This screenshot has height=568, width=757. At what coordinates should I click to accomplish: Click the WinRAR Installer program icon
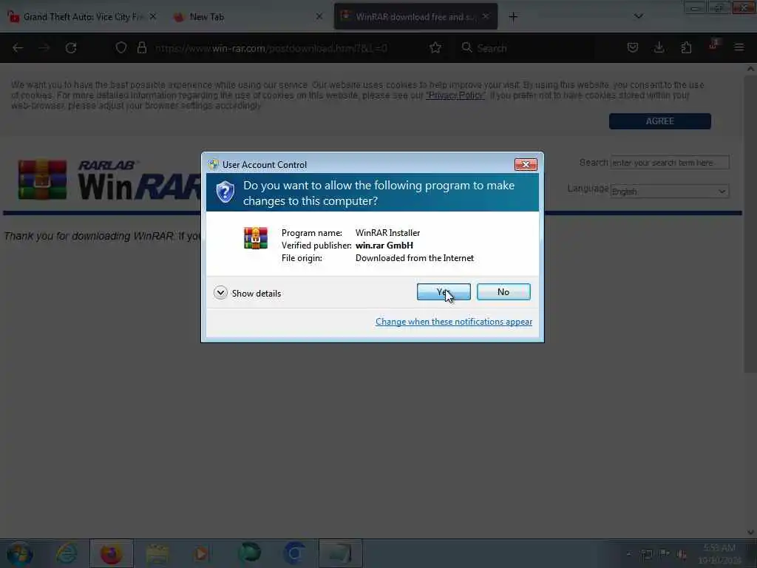256,238
